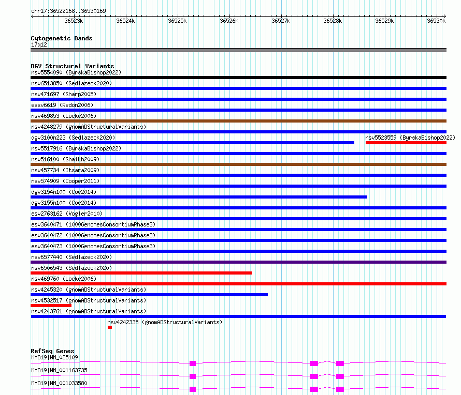Open MYO19|NM_001033580 transcript label
This screenshot has width=461, height=395.
pos(59,383)
